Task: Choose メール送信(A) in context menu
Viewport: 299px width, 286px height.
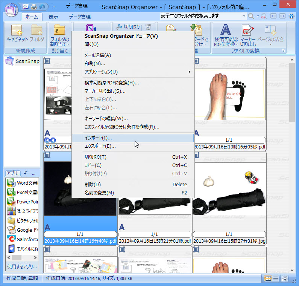Action: tap(133, 55)
